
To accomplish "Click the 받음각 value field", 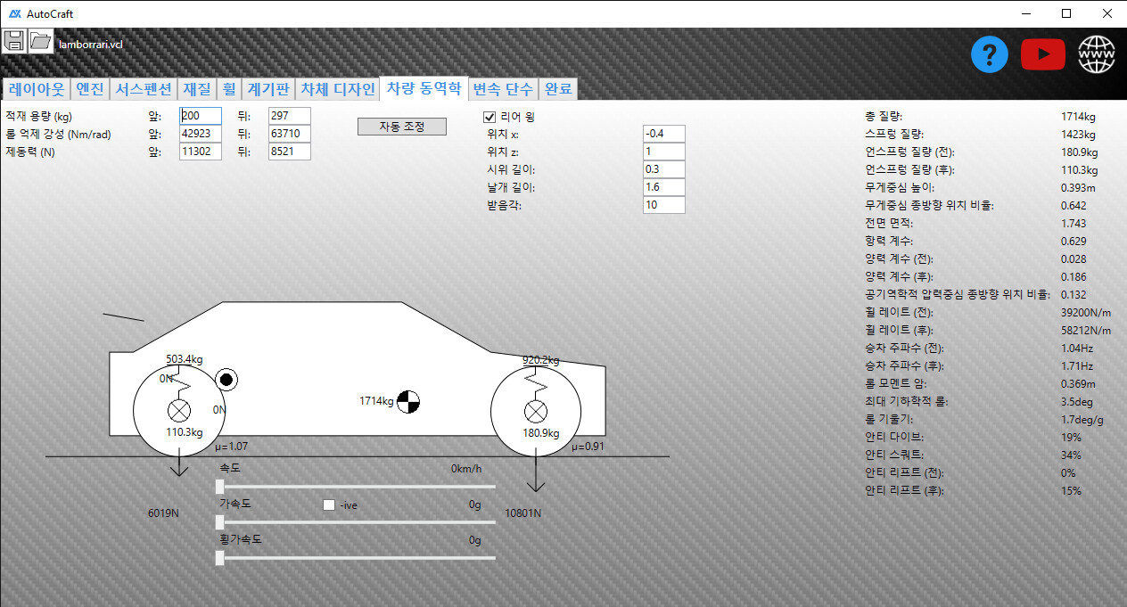I will (x=663, y=205).
